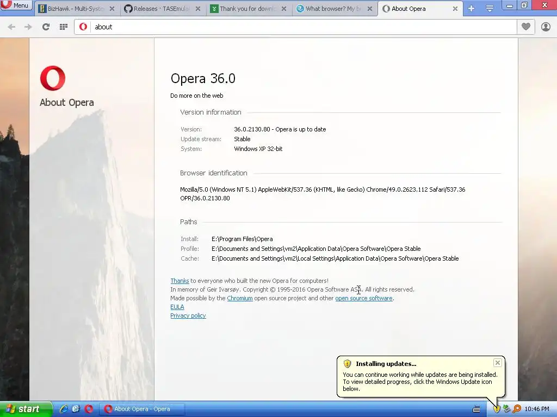This screenshot has width=557, height=417.
Task: Click the E:\Program Files\Opera install path
Action: click(x=242, y=239)
